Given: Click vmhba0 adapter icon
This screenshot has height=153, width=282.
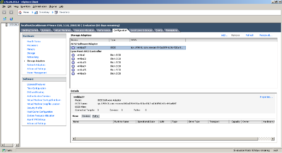Looking at the screenshot, I should tap(73, 55).
